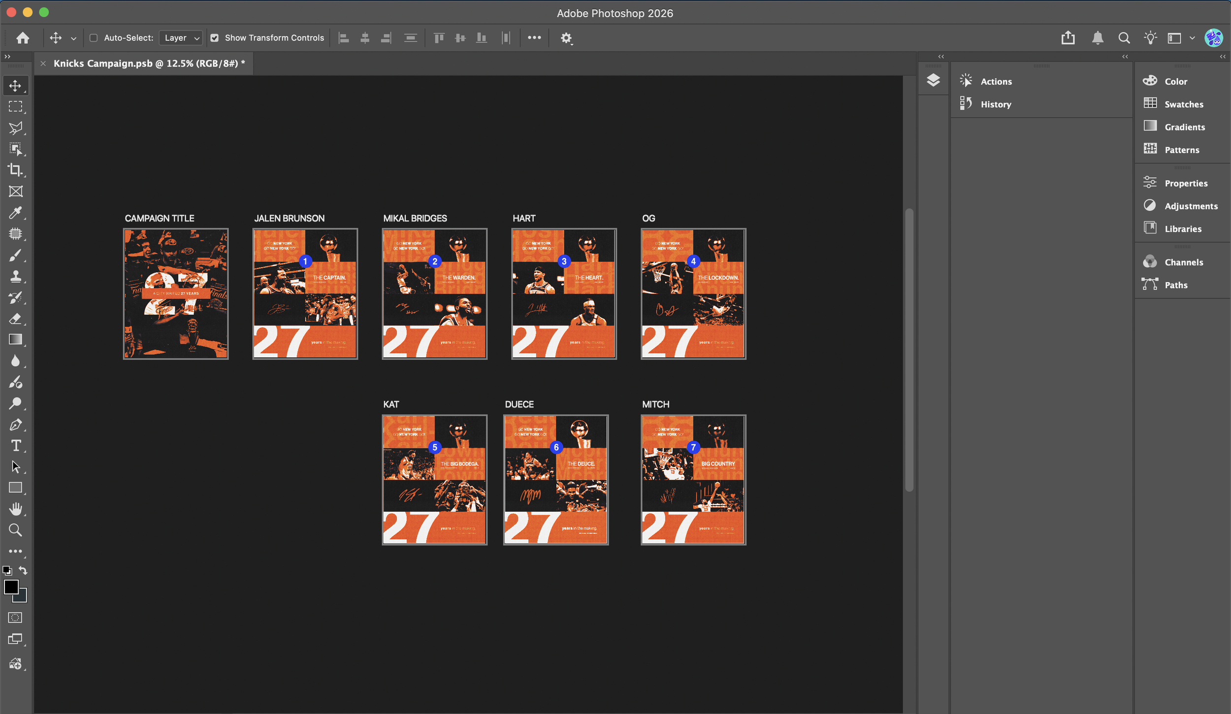
Task: Switch to the Knicks Campaign.psb document tab
Action: (x=149, y=64)
